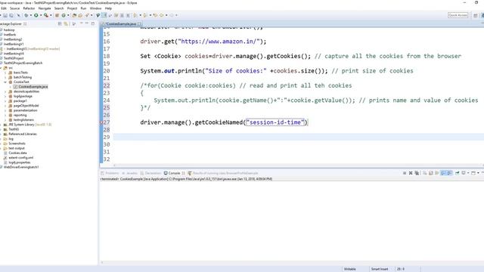The image size is (484, 272).
Task: Open the Help menu
Action: pyautogui.click(x=108, y=8)
